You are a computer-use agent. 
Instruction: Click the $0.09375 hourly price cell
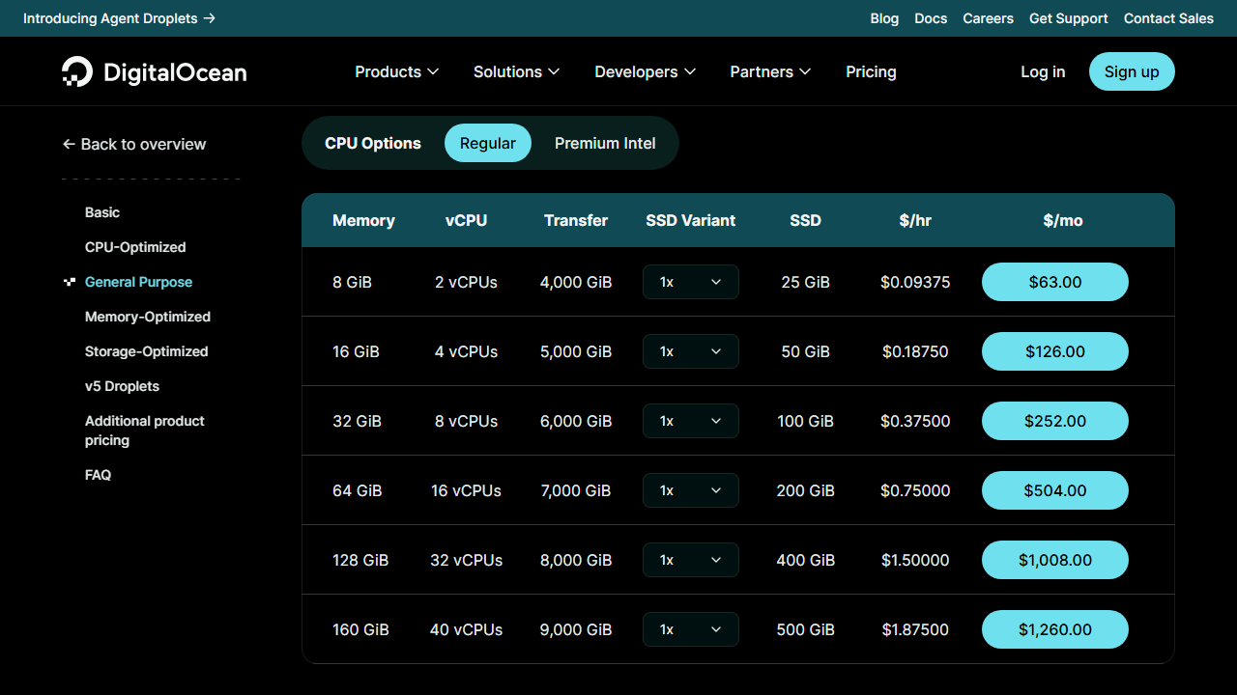pos(915,282)
